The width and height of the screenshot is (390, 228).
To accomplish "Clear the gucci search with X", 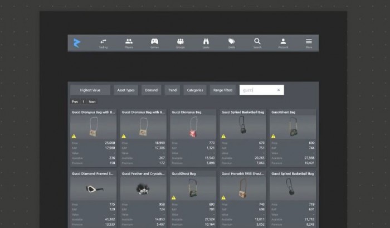I will coord(279,90).
